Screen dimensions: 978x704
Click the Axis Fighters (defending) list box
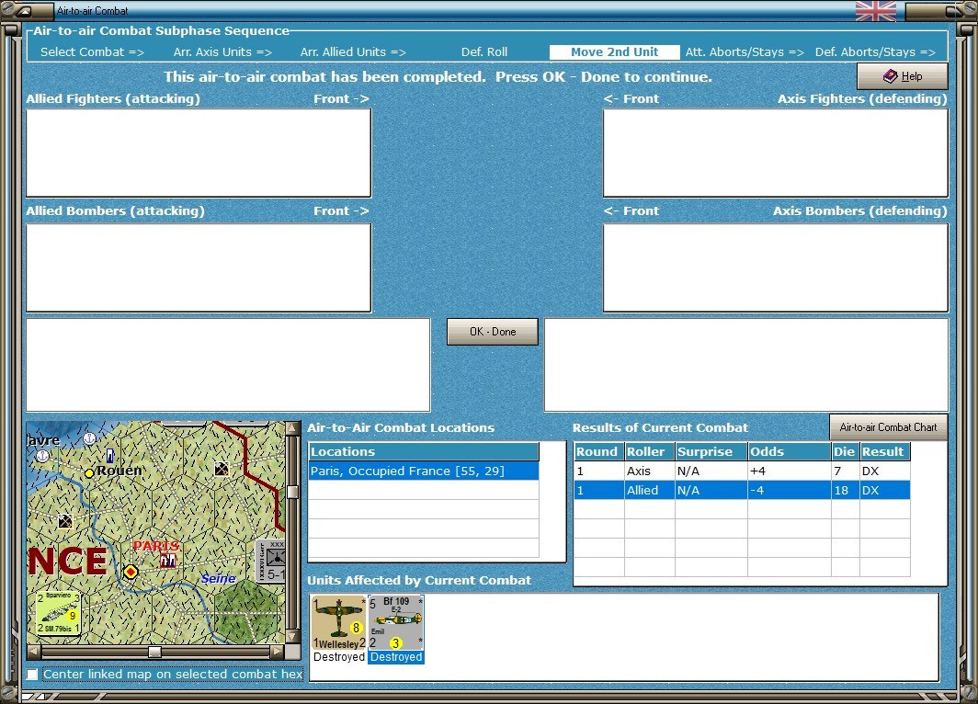tap(775, 153)
